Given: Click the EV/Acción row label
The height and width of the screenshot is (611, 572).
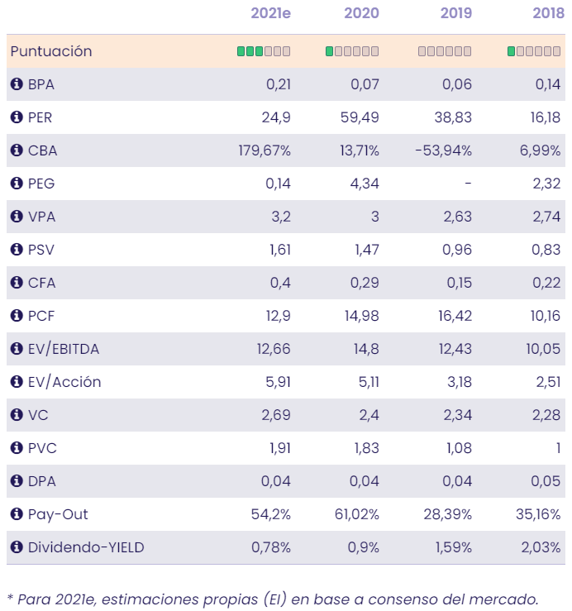Looking at the screenshot, I should (x=64, y=382).
